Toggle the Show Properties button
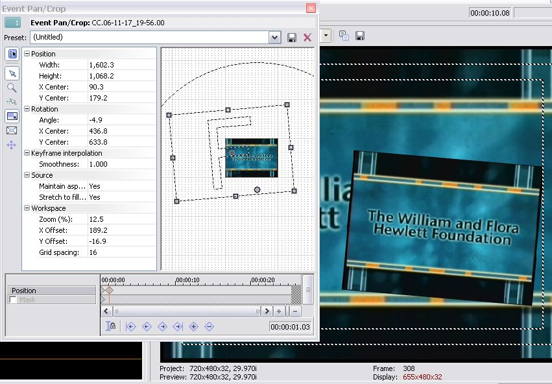552x384 pixels. [x=12, y=54]
